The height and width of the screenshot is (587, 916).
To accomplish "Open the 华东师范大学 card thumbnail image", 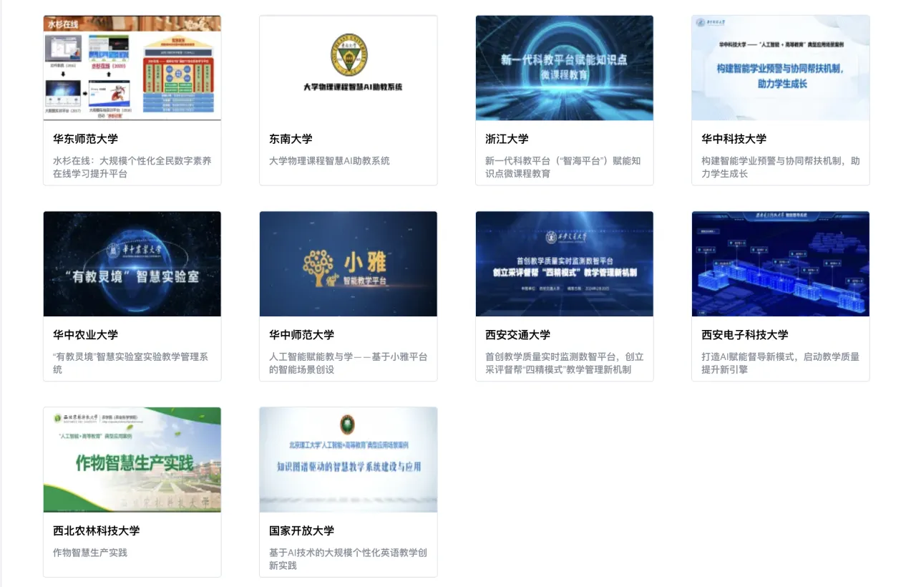I will 132,68.
